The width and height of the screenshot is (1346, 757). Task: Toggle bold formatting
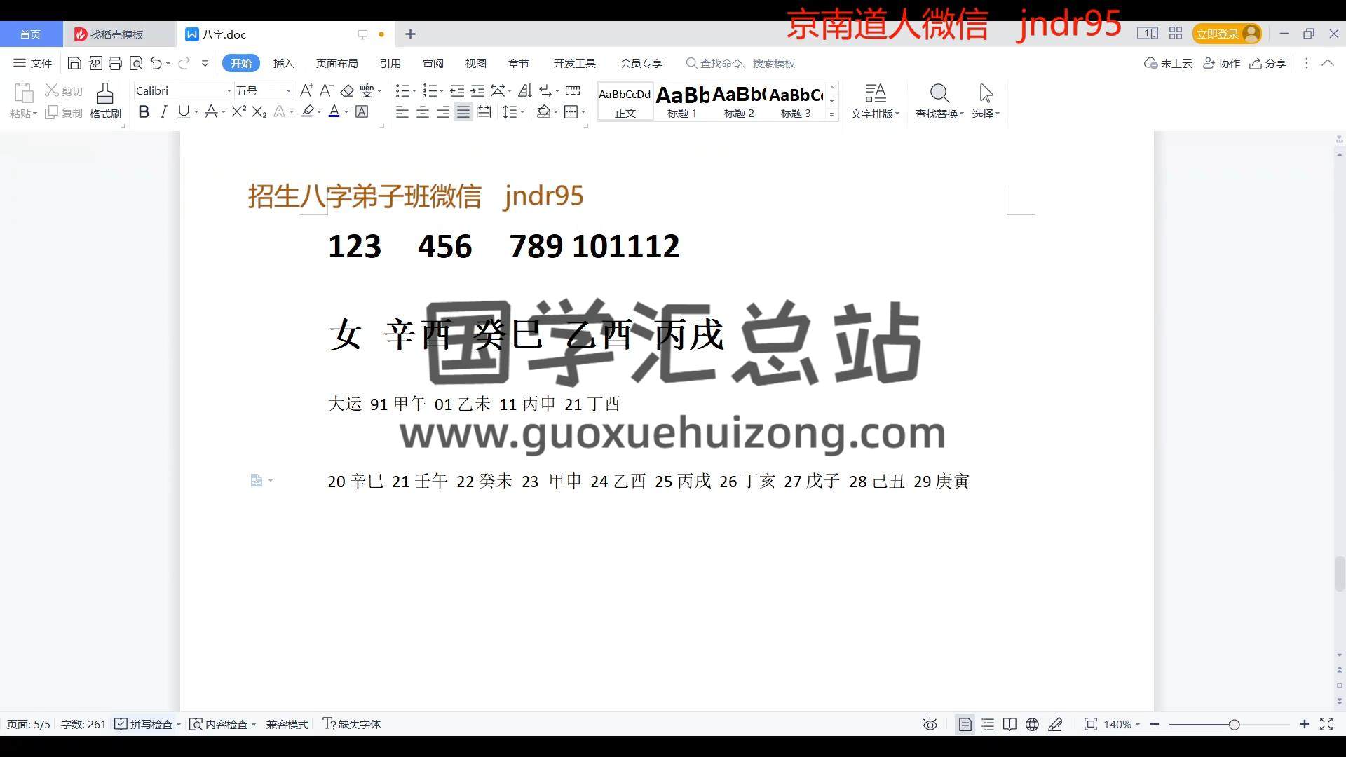coord(144,112)
